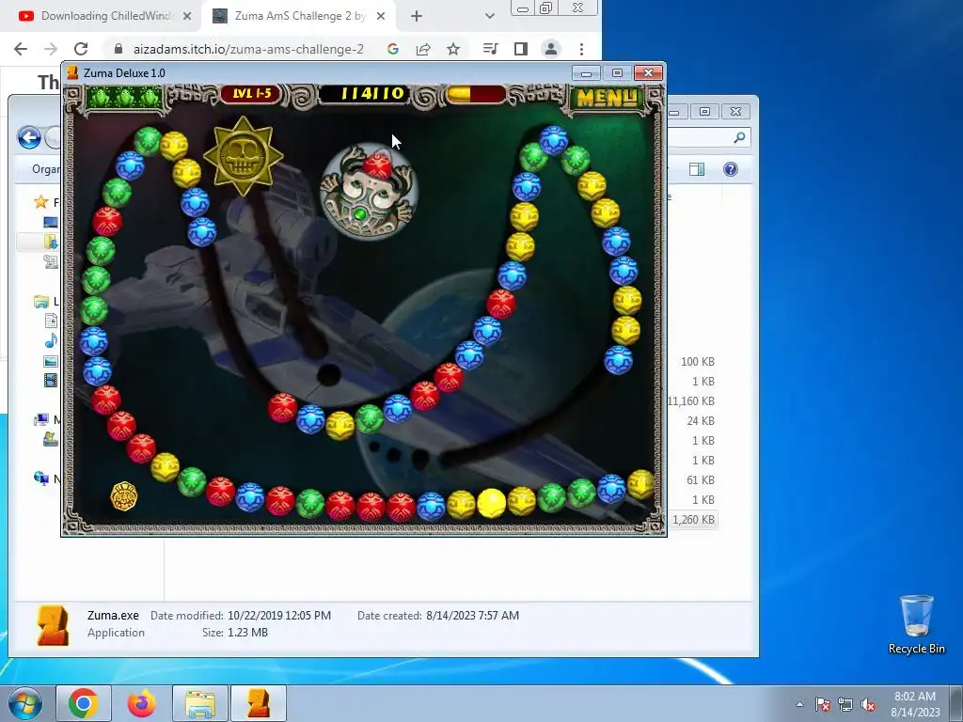Click the Show desktop strip

[x=956, y=704]
